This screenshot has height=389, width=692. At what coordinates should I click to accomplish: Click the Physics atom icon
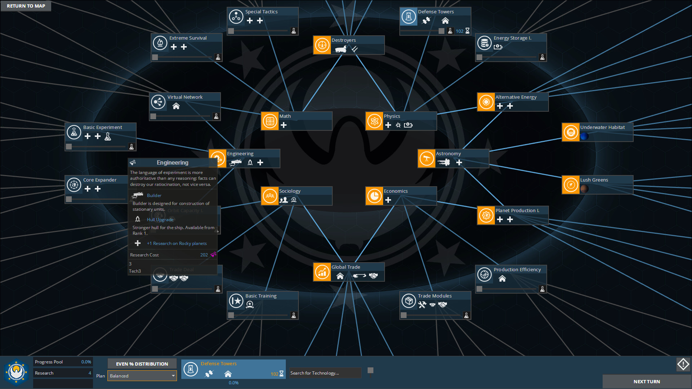point(374,121)
